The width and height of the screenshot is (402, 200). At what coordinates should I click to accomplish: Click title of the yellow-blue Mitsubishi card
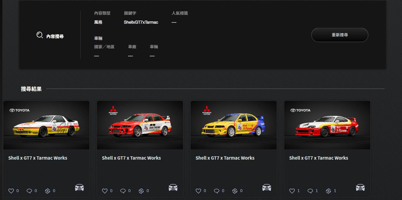(x=225, y=158)
